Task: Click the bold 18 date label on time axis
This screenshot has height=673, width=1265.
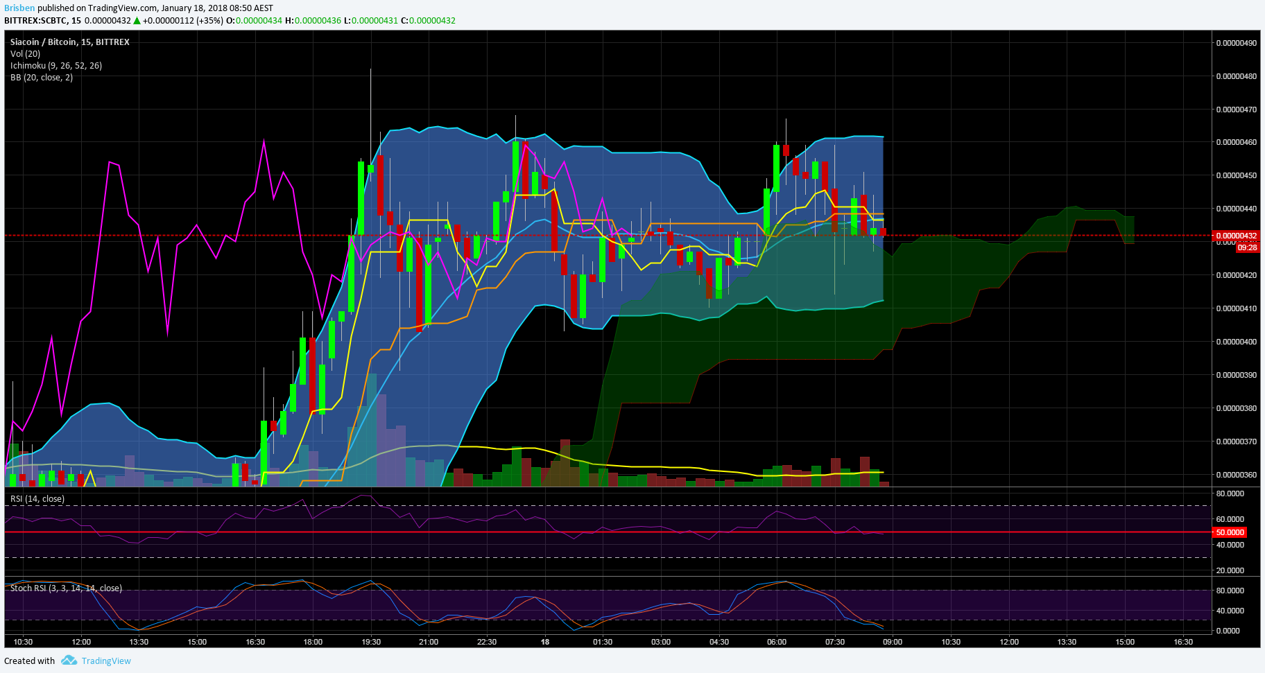Action: click(x=545, y=642)
